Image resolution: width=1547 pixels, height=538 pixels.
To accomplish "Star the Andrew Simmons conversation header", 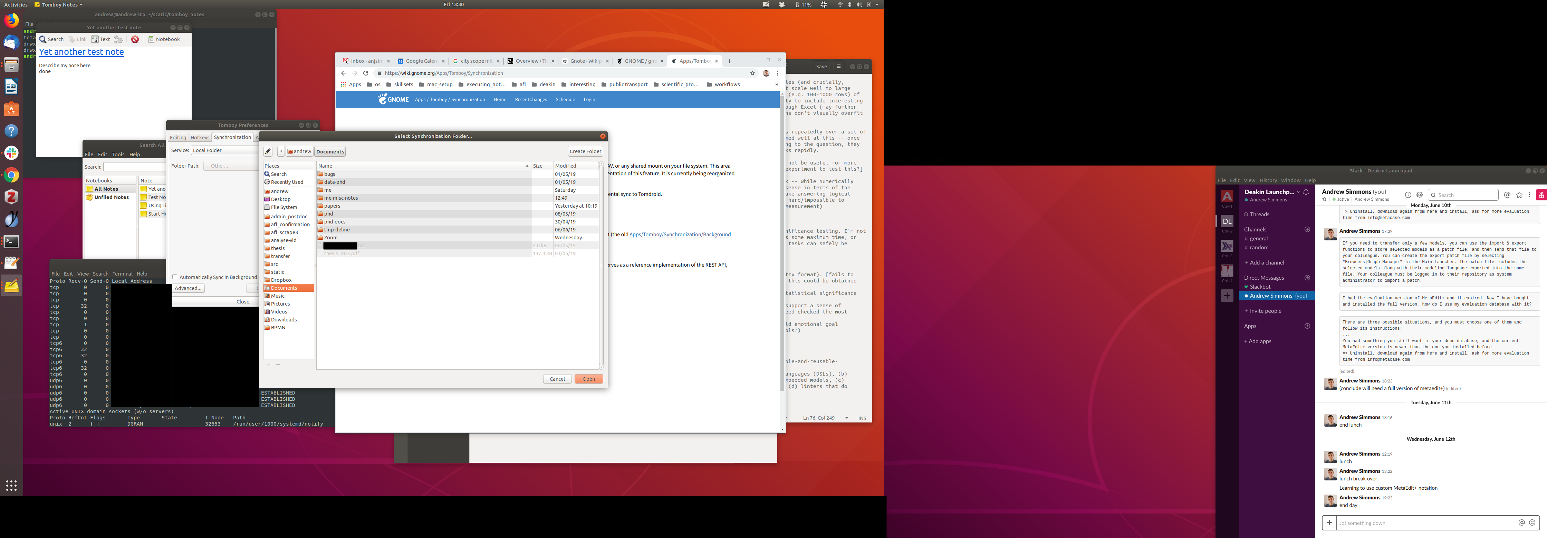I will 1324,199.
